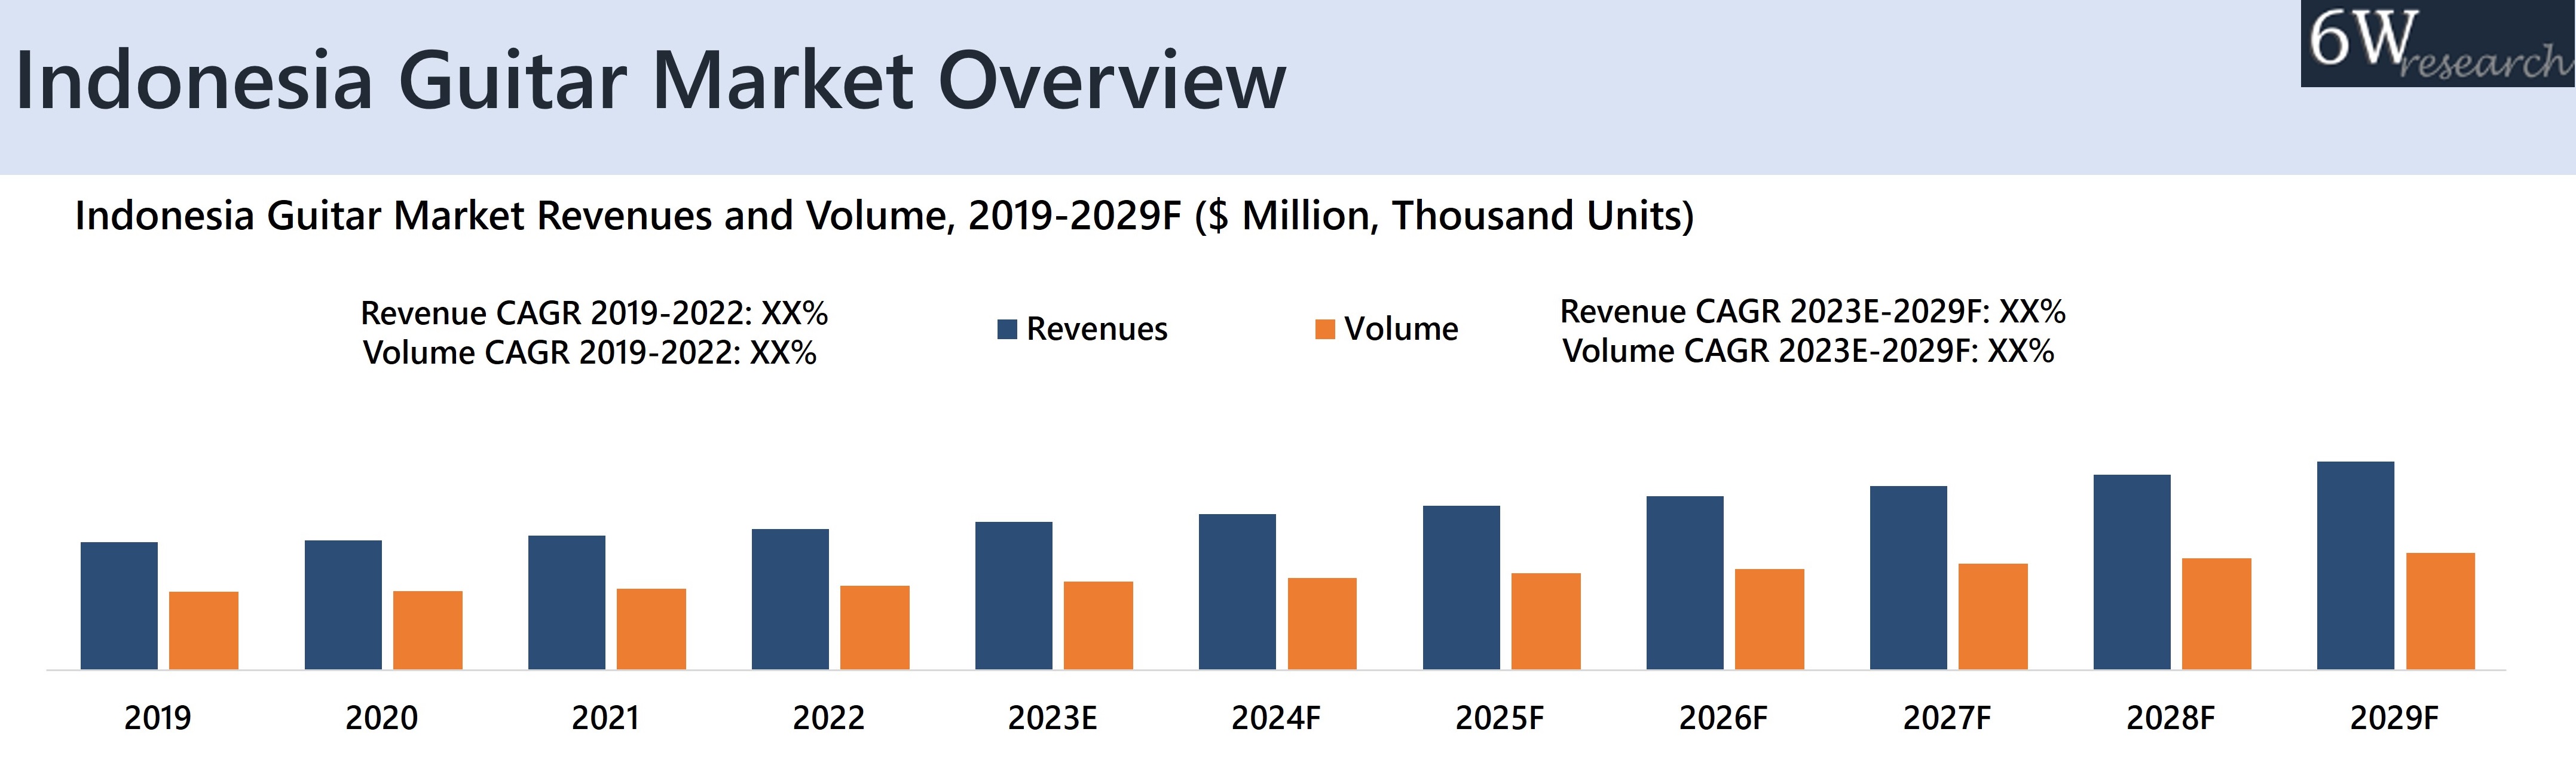Click the 2028F blue revenue bar
Viewport: 2576px width, 784px height.
point(2132,572)
